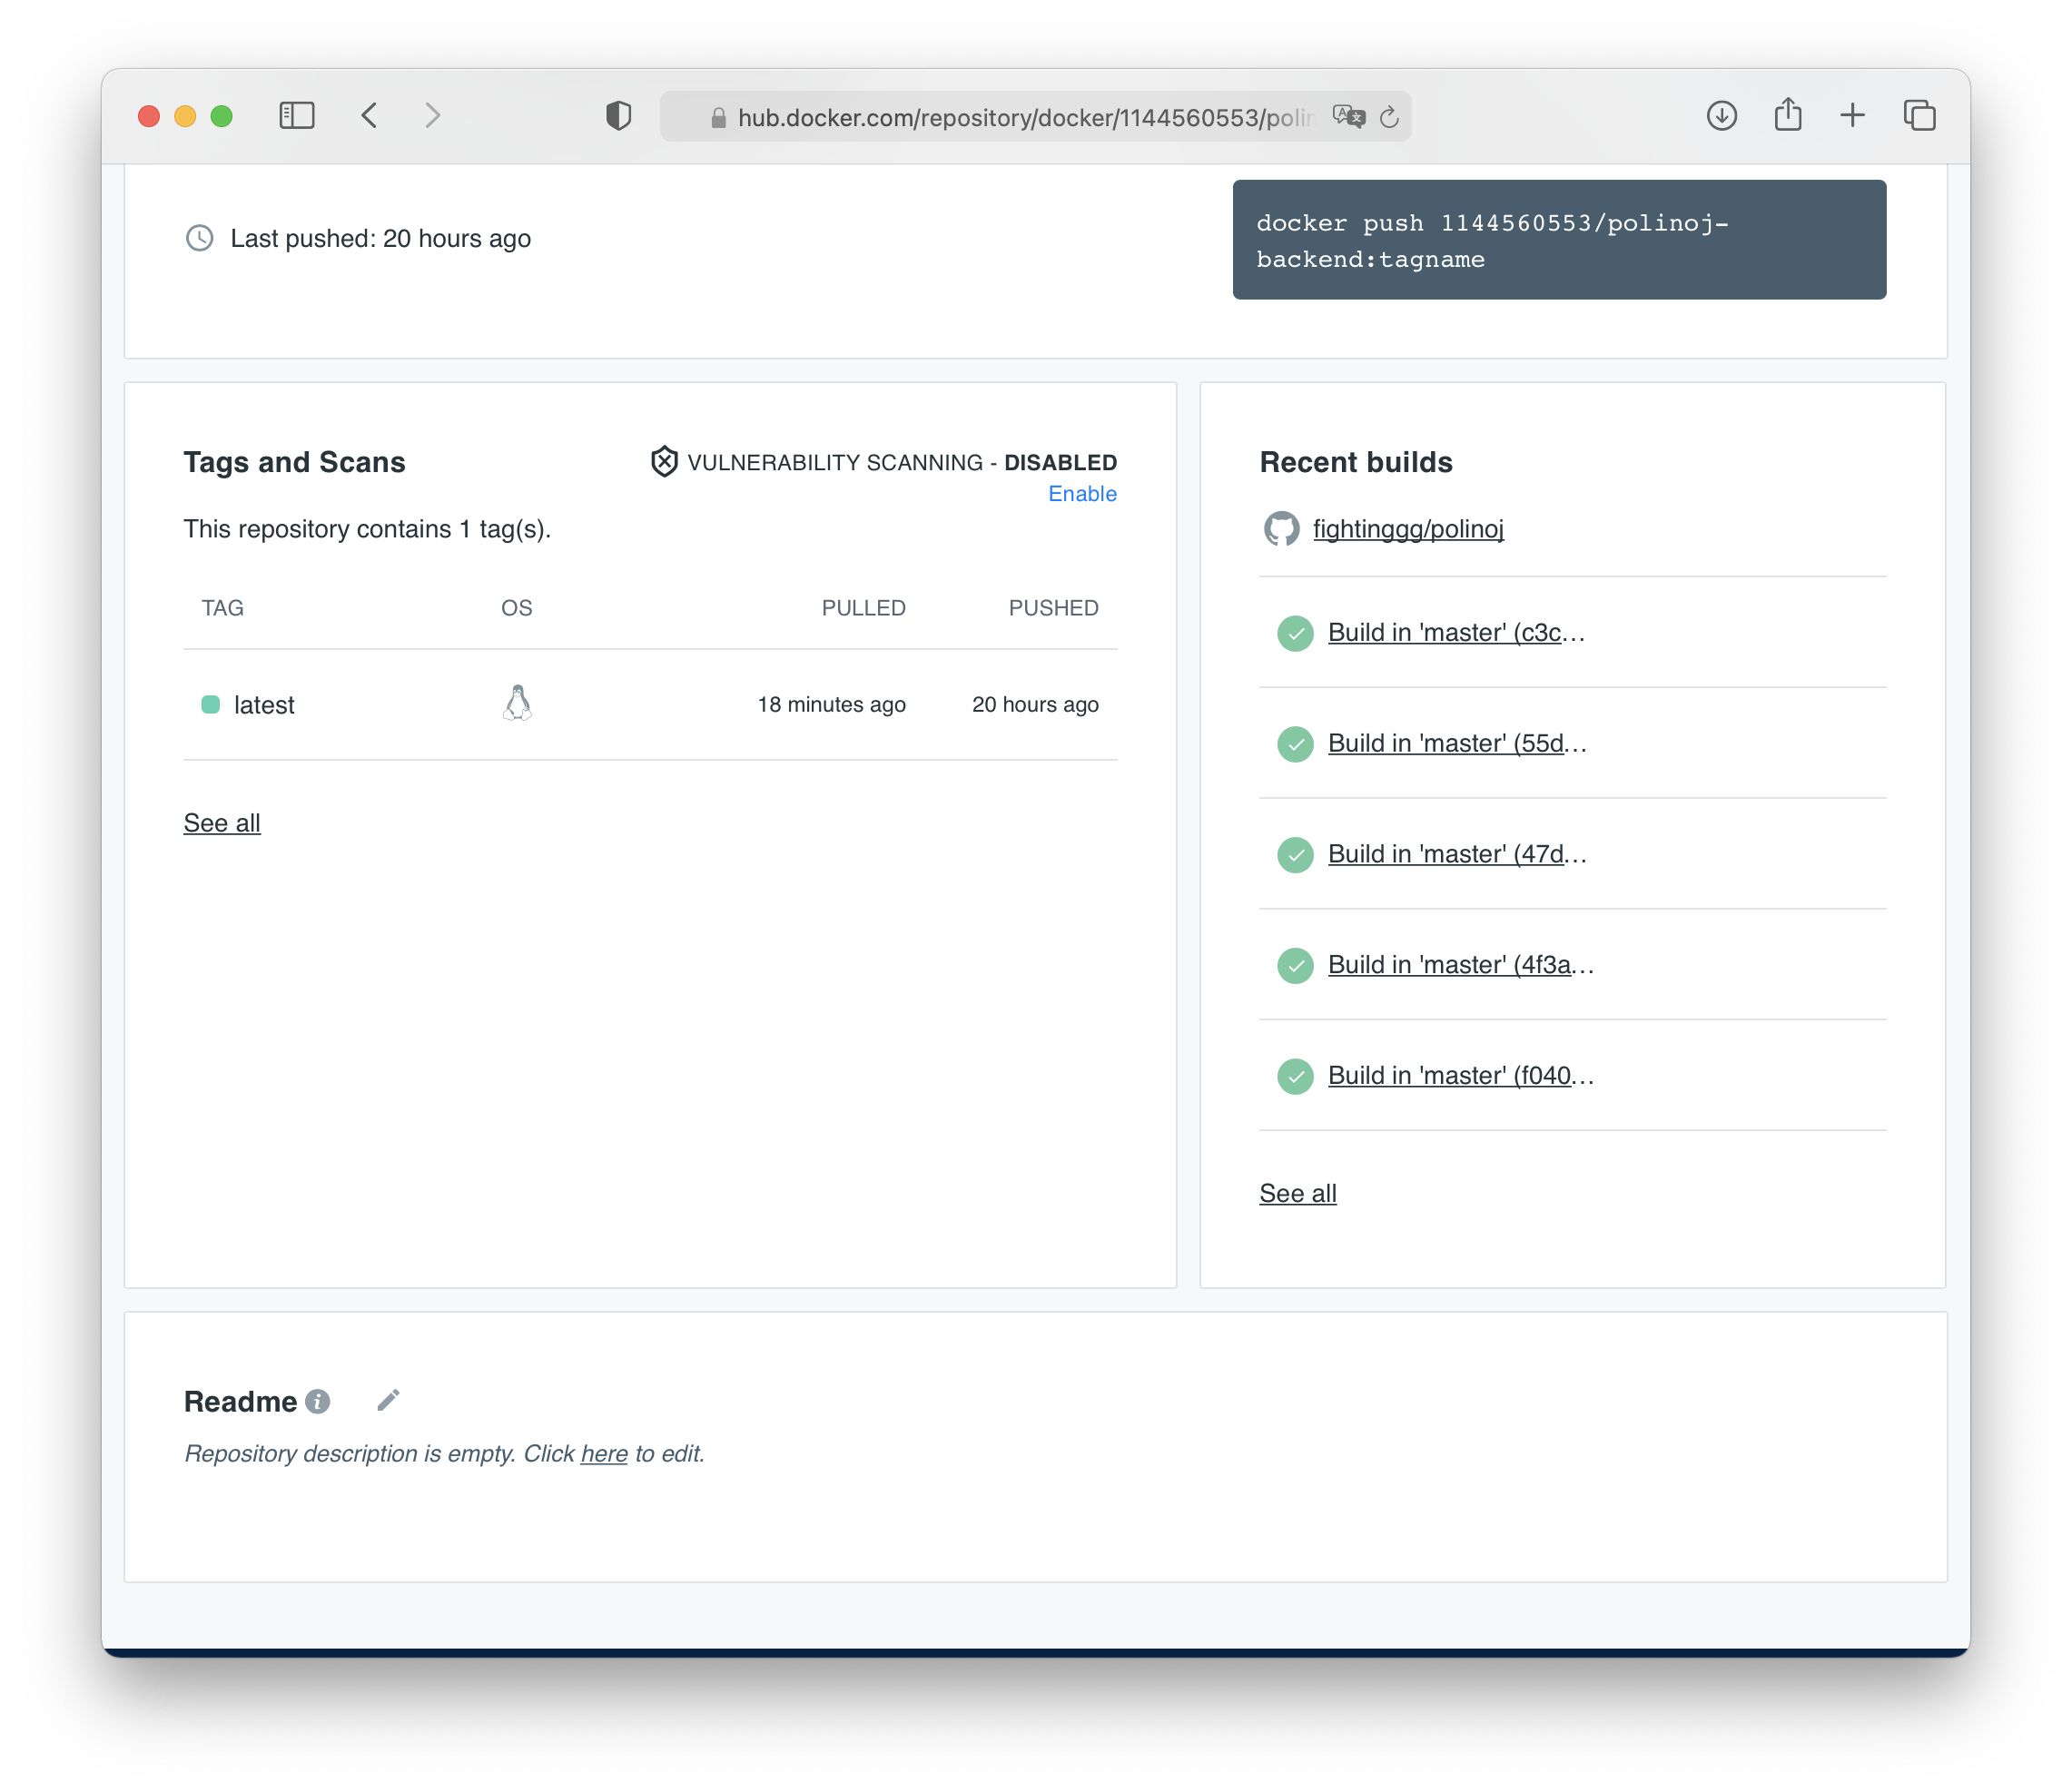Click the Readme info icon
The image size is (2072, 1792).
pos(318,1402)
